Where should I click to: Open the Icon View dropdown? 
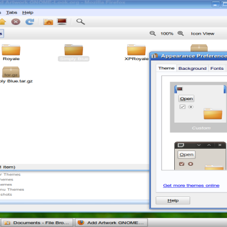[x=203, y=33]
